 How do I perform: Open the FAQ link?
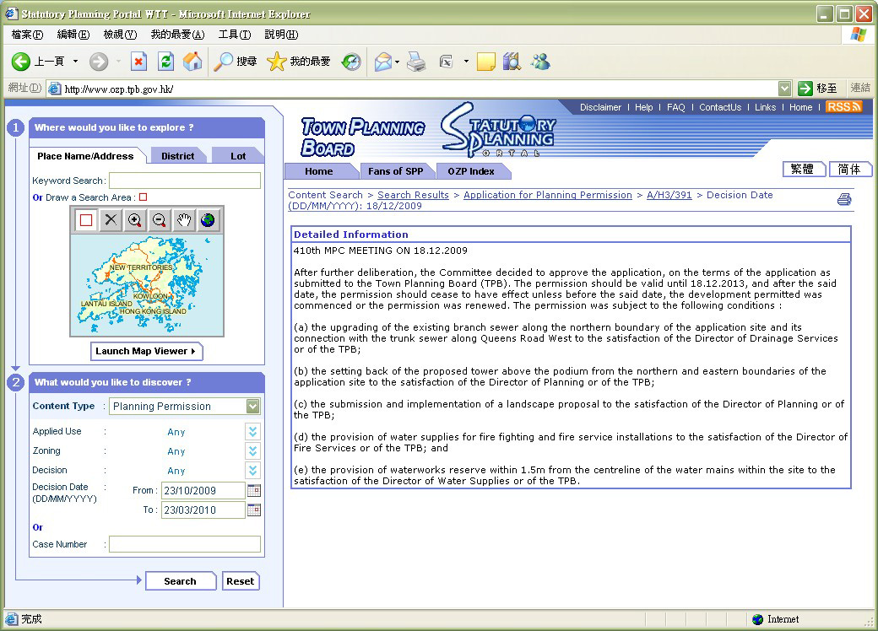pos(676,107)
